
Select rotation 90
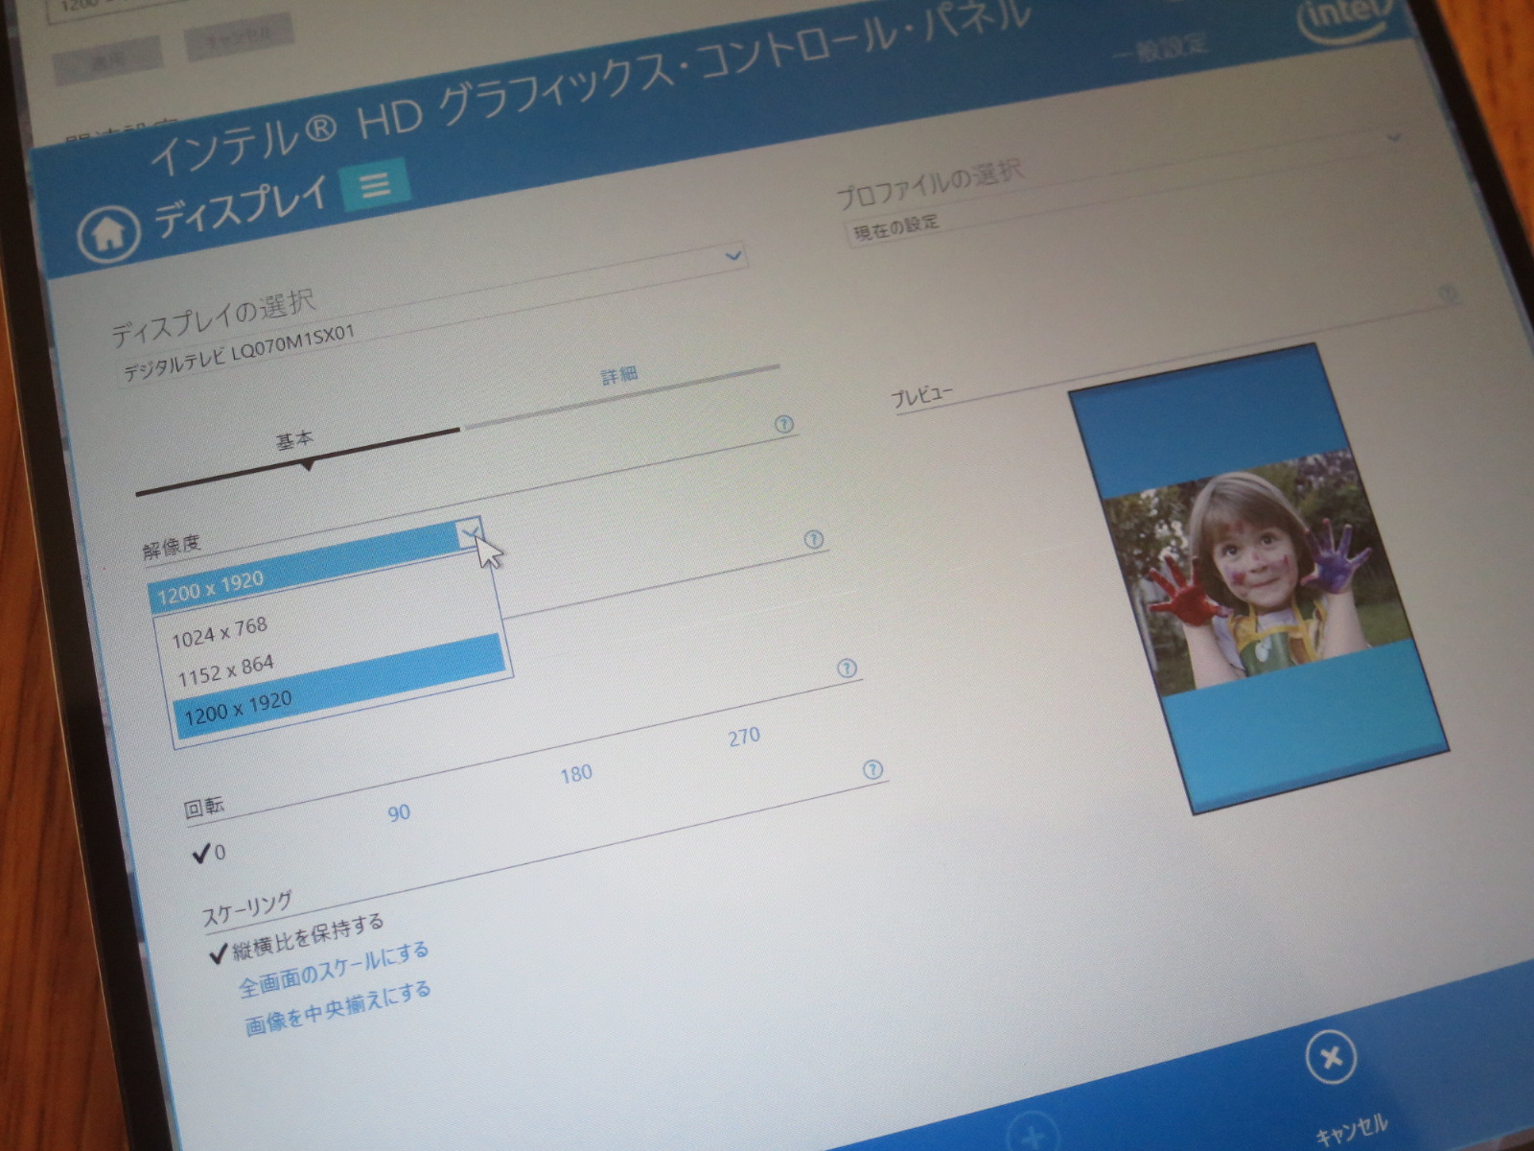tap(399, 812)
